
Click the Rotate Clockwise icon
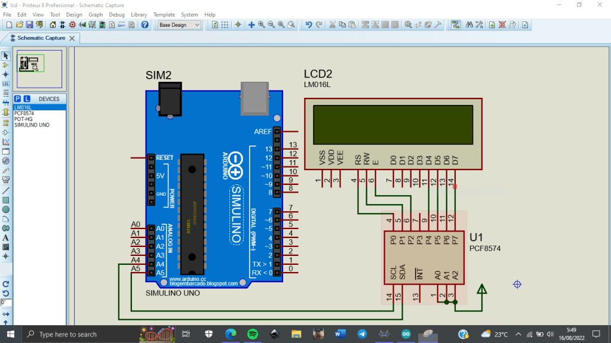click(x=6, y=284)
